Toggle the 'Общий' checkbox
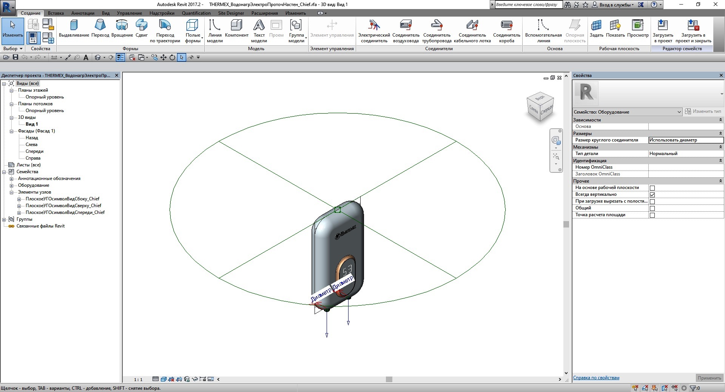This screenshot has height=392, width=725. [x=652, y=208]
